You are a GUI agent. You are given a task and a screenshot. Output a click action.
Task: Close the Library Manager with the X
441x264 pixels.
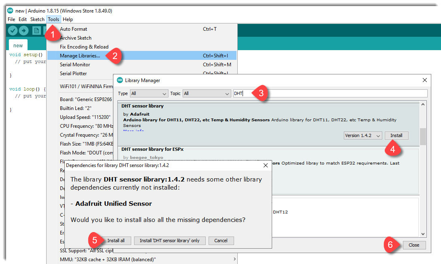pyautogui.click(x=425, y=80)
